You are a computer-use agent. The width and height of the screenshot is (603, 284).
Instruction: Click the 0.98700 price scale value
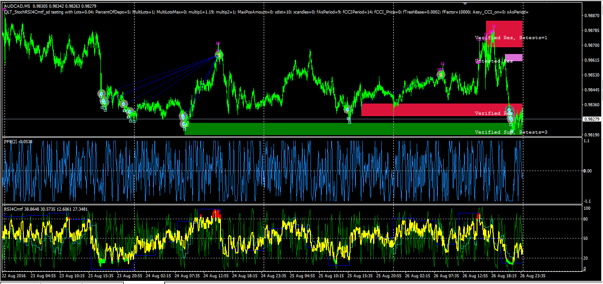pyautogui.click(x=591, y=45)
